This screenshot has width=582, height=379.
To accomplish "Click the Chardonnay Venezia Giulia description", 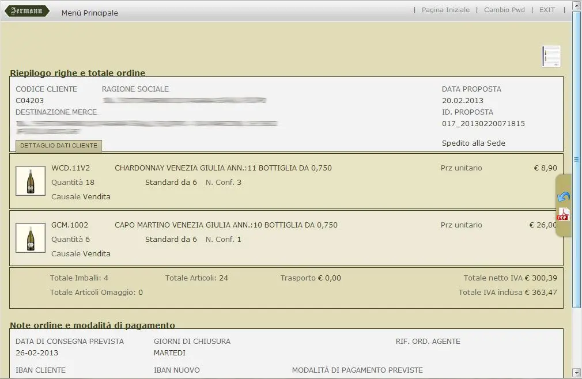I will click(223, 168).
